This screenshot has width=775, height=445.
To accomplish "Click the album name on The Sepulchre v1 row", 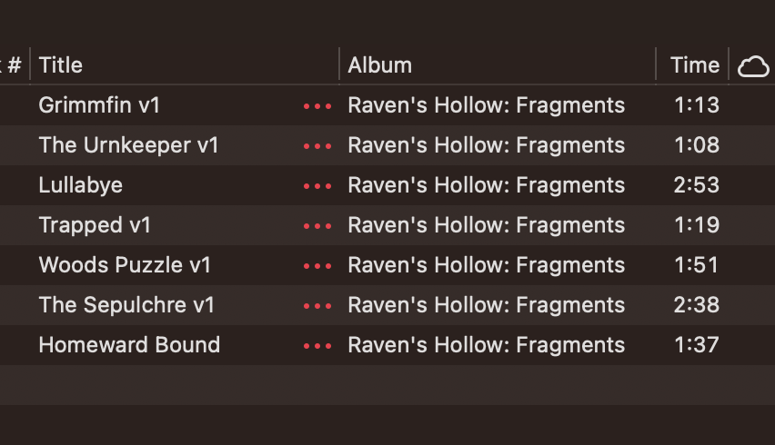I will point(486,305).
